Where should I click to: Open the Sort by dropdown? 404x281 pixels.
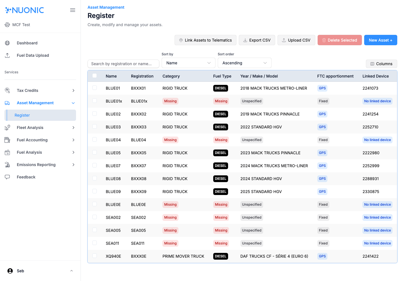188,63
